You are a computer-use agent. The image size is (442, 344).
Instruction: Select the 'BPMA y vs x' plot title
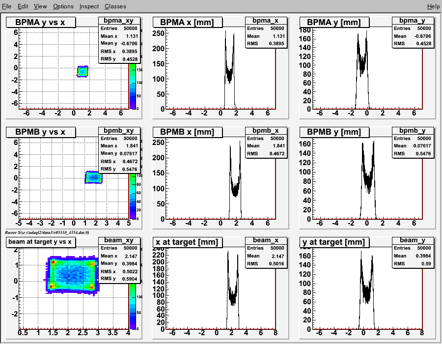coord(41,22)
